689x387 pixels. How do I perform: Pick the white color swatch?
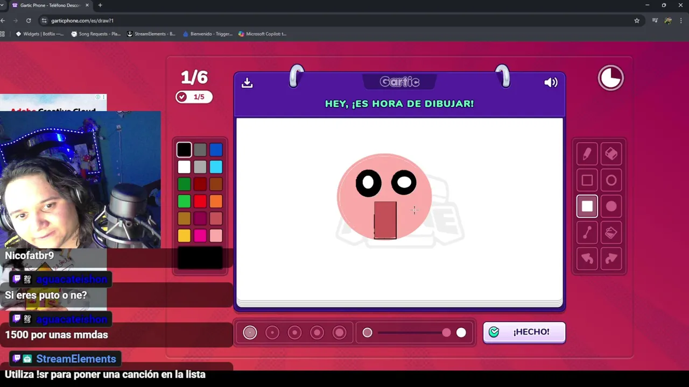[x=184, y=167]
